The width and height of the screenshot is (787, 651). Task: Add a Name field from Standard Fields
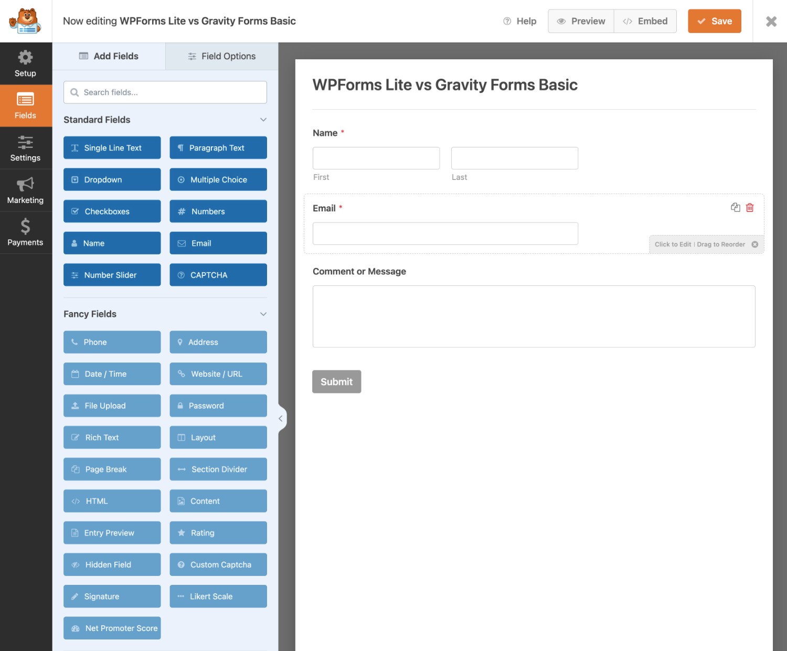point(112,243)
